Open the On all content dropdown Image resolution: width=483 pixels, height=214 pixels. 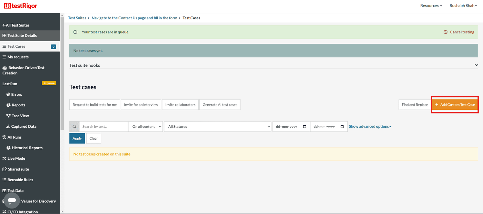[x=146, y=127]
